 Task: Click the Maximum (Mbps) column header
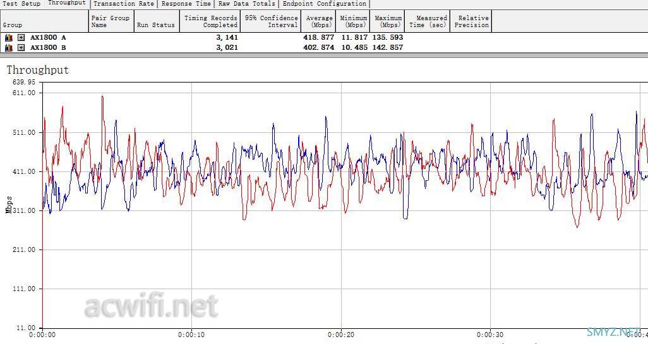[388, 21]
